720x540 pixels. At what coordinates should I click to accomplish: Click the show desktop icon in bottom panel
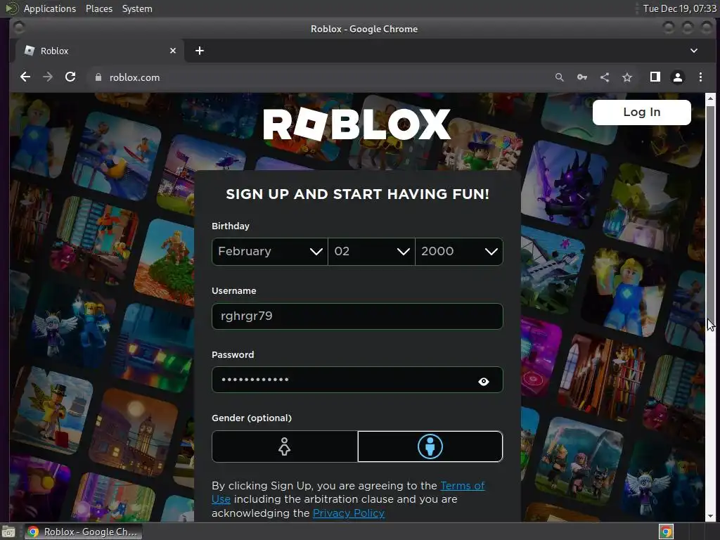8,532
